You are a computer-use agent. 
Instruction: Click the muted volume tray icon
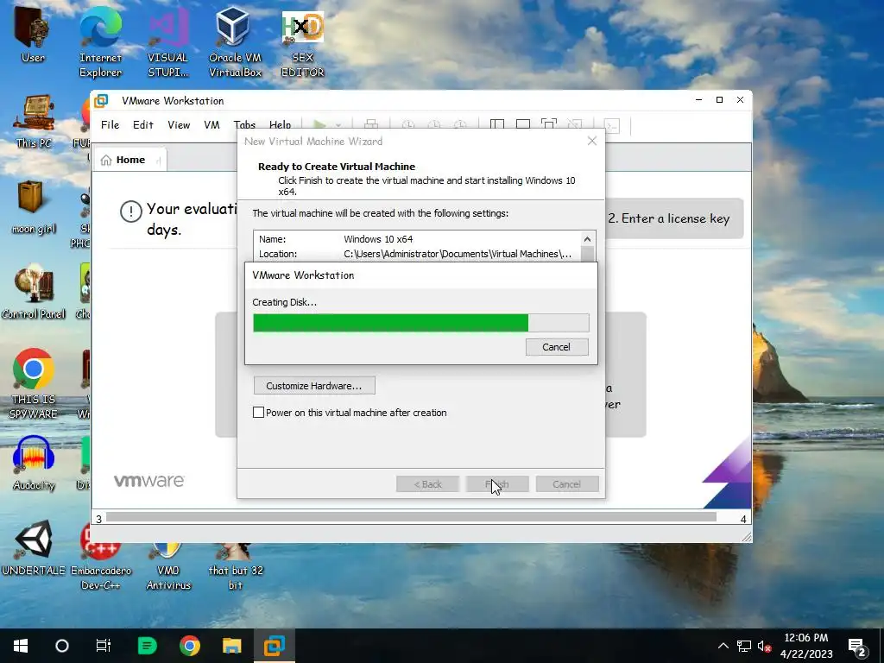coord(765,646)
